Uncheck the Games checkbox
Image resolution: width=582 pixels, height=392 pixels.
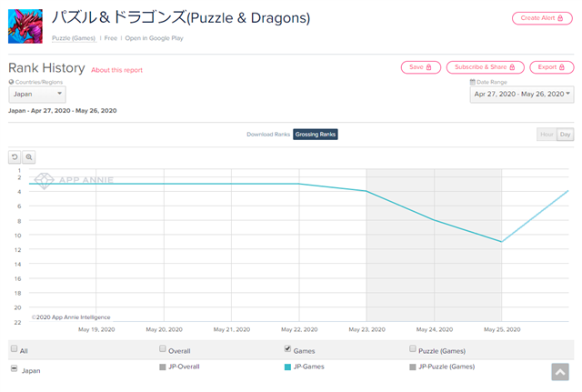287,348
